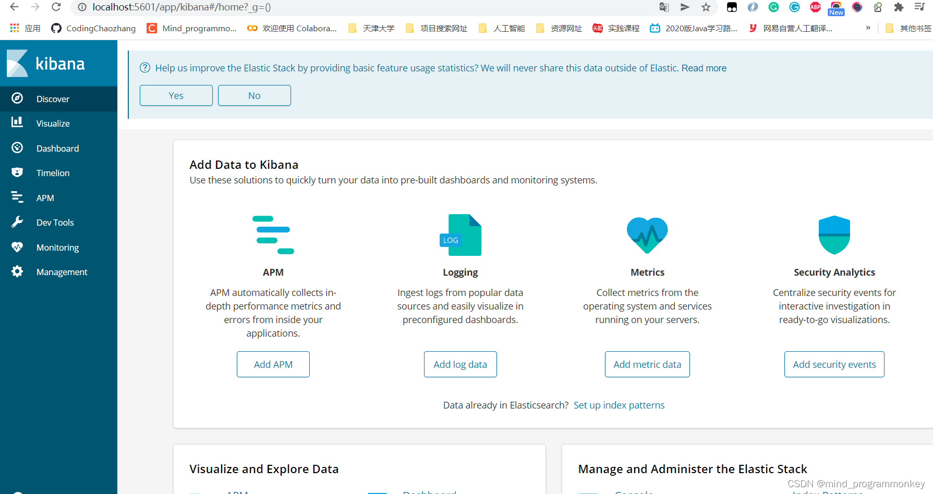Click No to decline usage statistics
This screenshot has height=494, width=933.
(255, 95)
